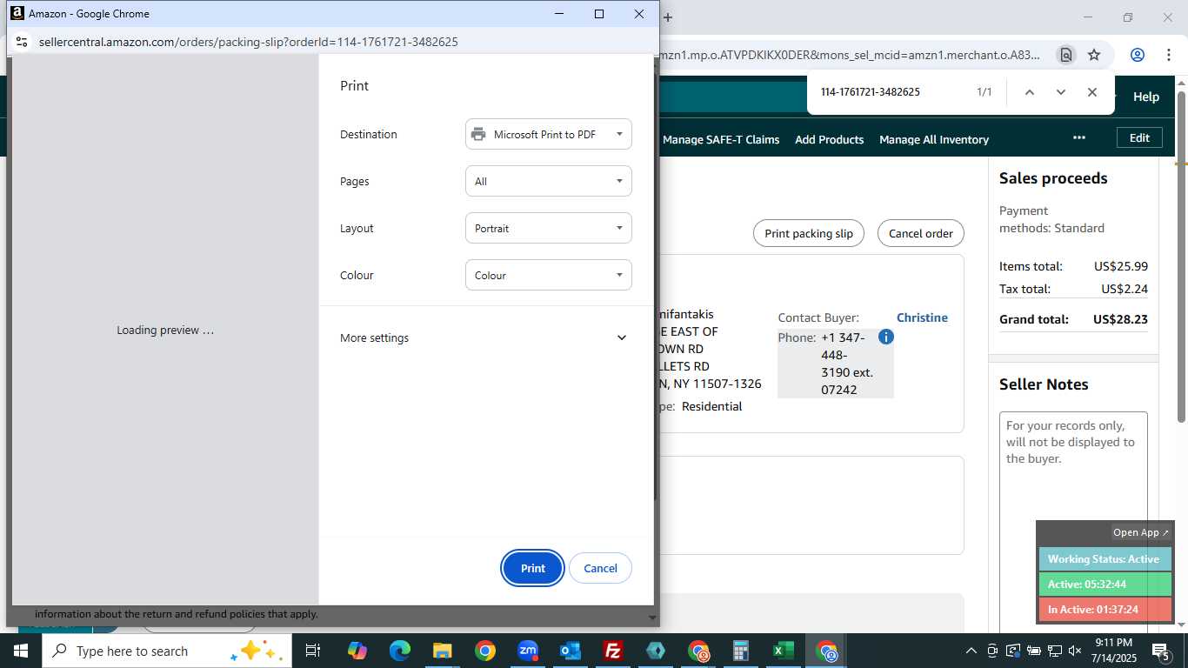Click Print packing slip button on order page

[809, 233]
